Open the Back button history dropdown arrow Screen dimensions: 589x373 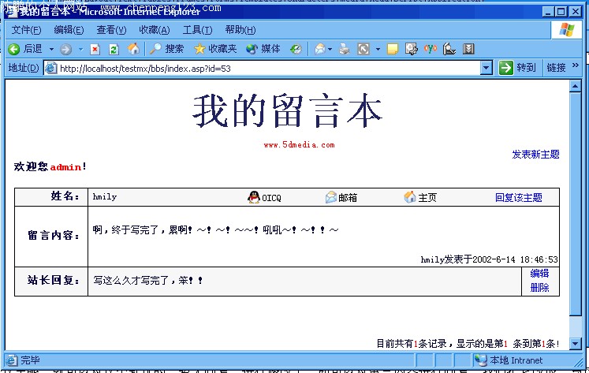click(x=51, y=49)
